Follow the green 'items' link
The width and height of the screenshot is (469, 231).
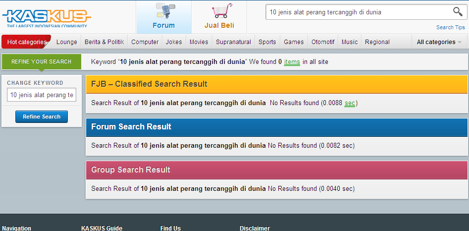tap(292, 62)
